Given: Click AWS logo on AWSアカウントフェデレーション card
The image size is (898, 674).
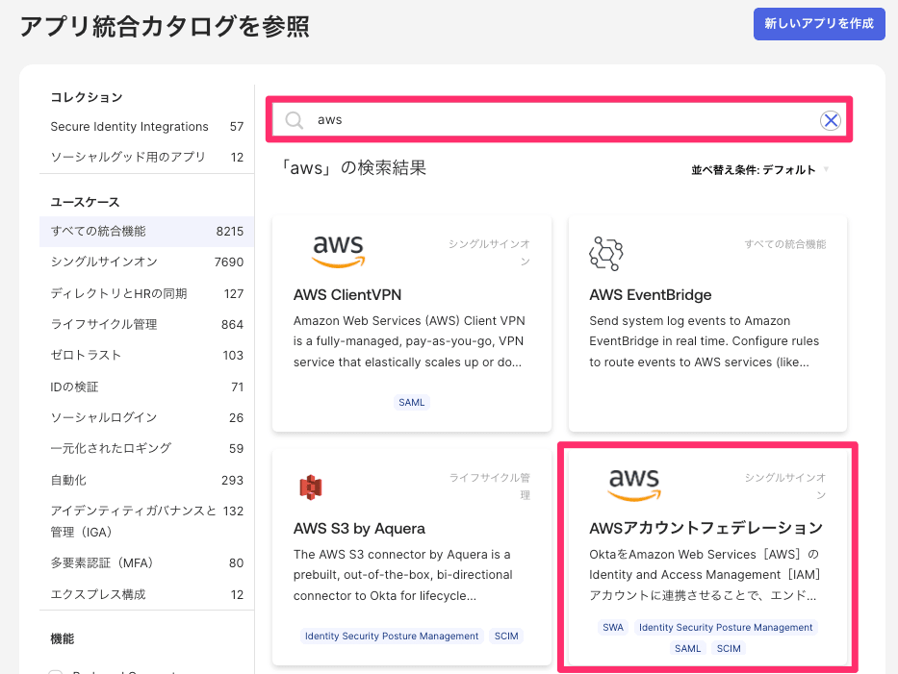Looking at the screenshot, I should (634, 485).
